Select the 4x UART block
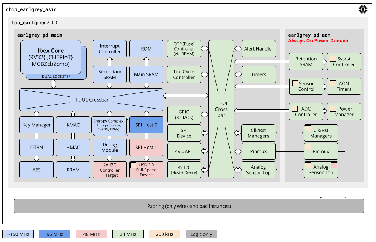The width and height of the screenshot is (376, 242). (184, 151)
